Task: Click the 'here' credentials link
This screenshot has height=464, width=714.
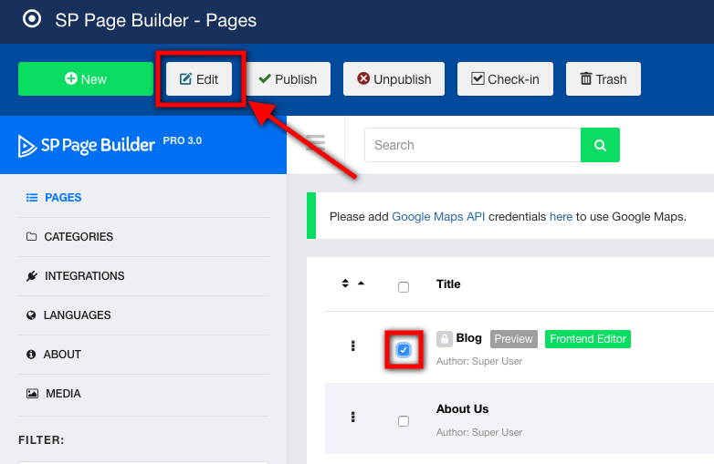Action: pos(561,217)
